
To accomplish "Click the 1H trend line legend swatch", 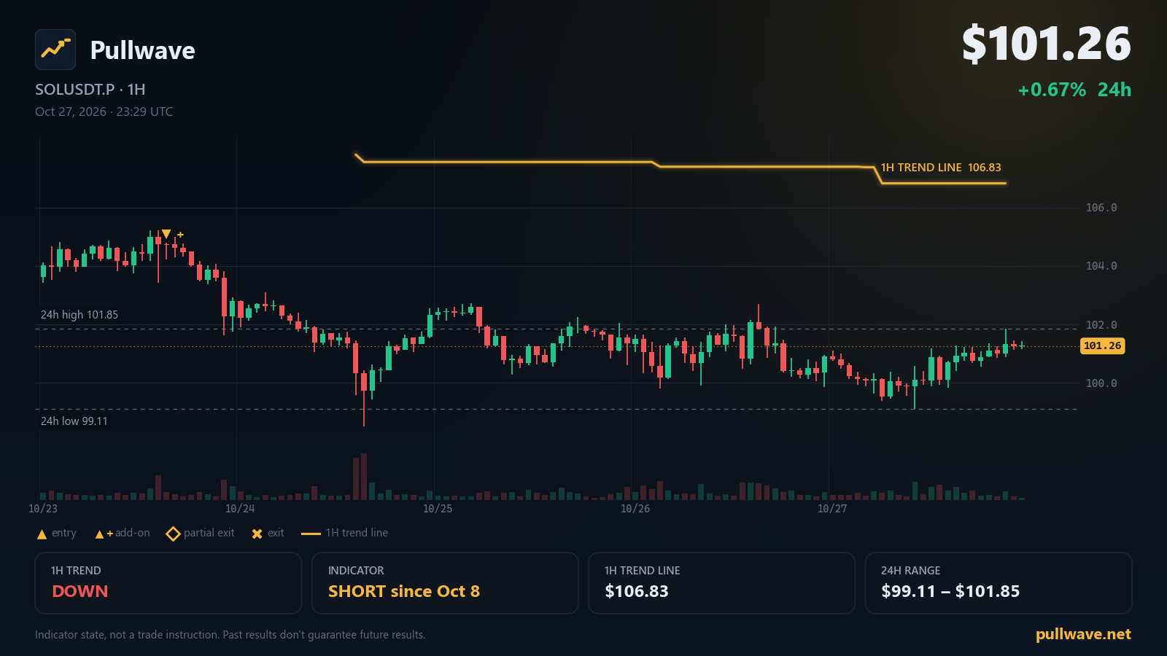I will tap(311, 534).
